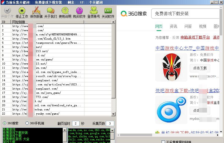Screen dimensions: 224x143
Task: Click the domain blacklist text starting baidu.com
Action: point(89,135)
